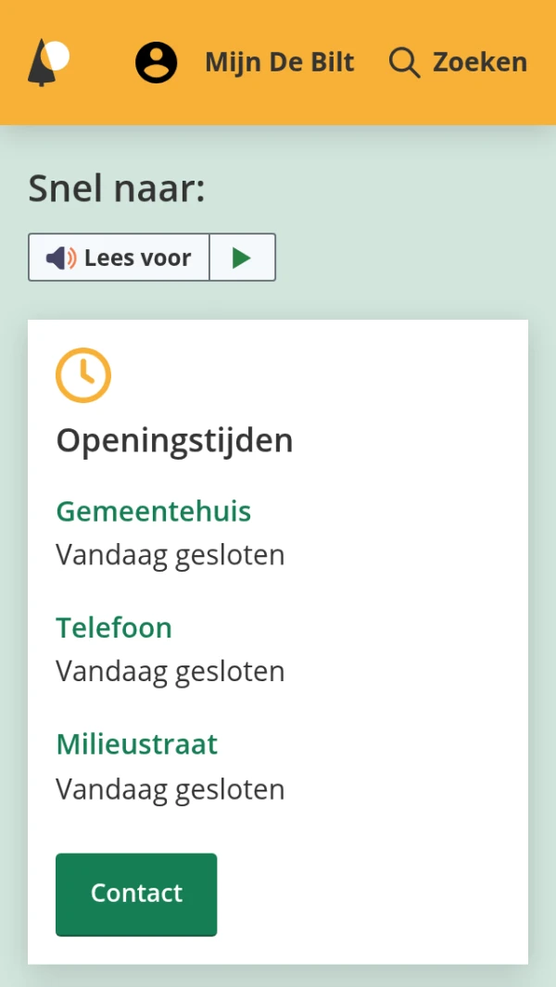Viewport: 556px width, 987px height.
Task: Click Vandaag gesloten under Milieustraat
Action: (170, 789)
